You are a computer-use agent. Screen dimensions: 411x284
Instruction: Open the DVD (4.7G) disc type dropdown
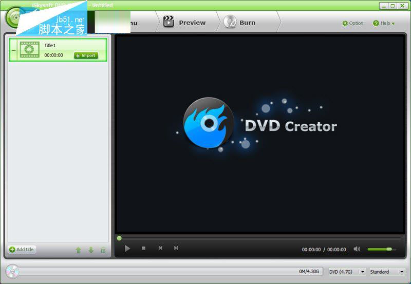tap(347, 272)
